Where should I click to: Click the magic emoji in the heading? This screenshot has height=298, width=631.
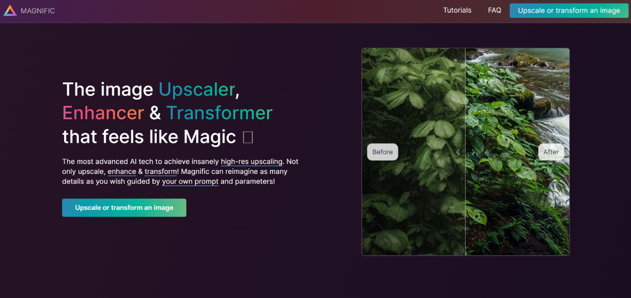pos(248,137)
